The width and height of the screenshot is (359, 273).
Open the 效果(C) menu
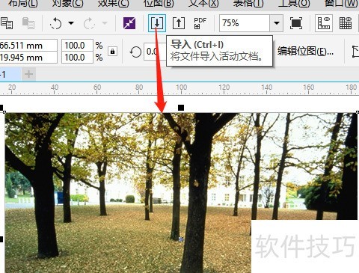tap(114, 4)
